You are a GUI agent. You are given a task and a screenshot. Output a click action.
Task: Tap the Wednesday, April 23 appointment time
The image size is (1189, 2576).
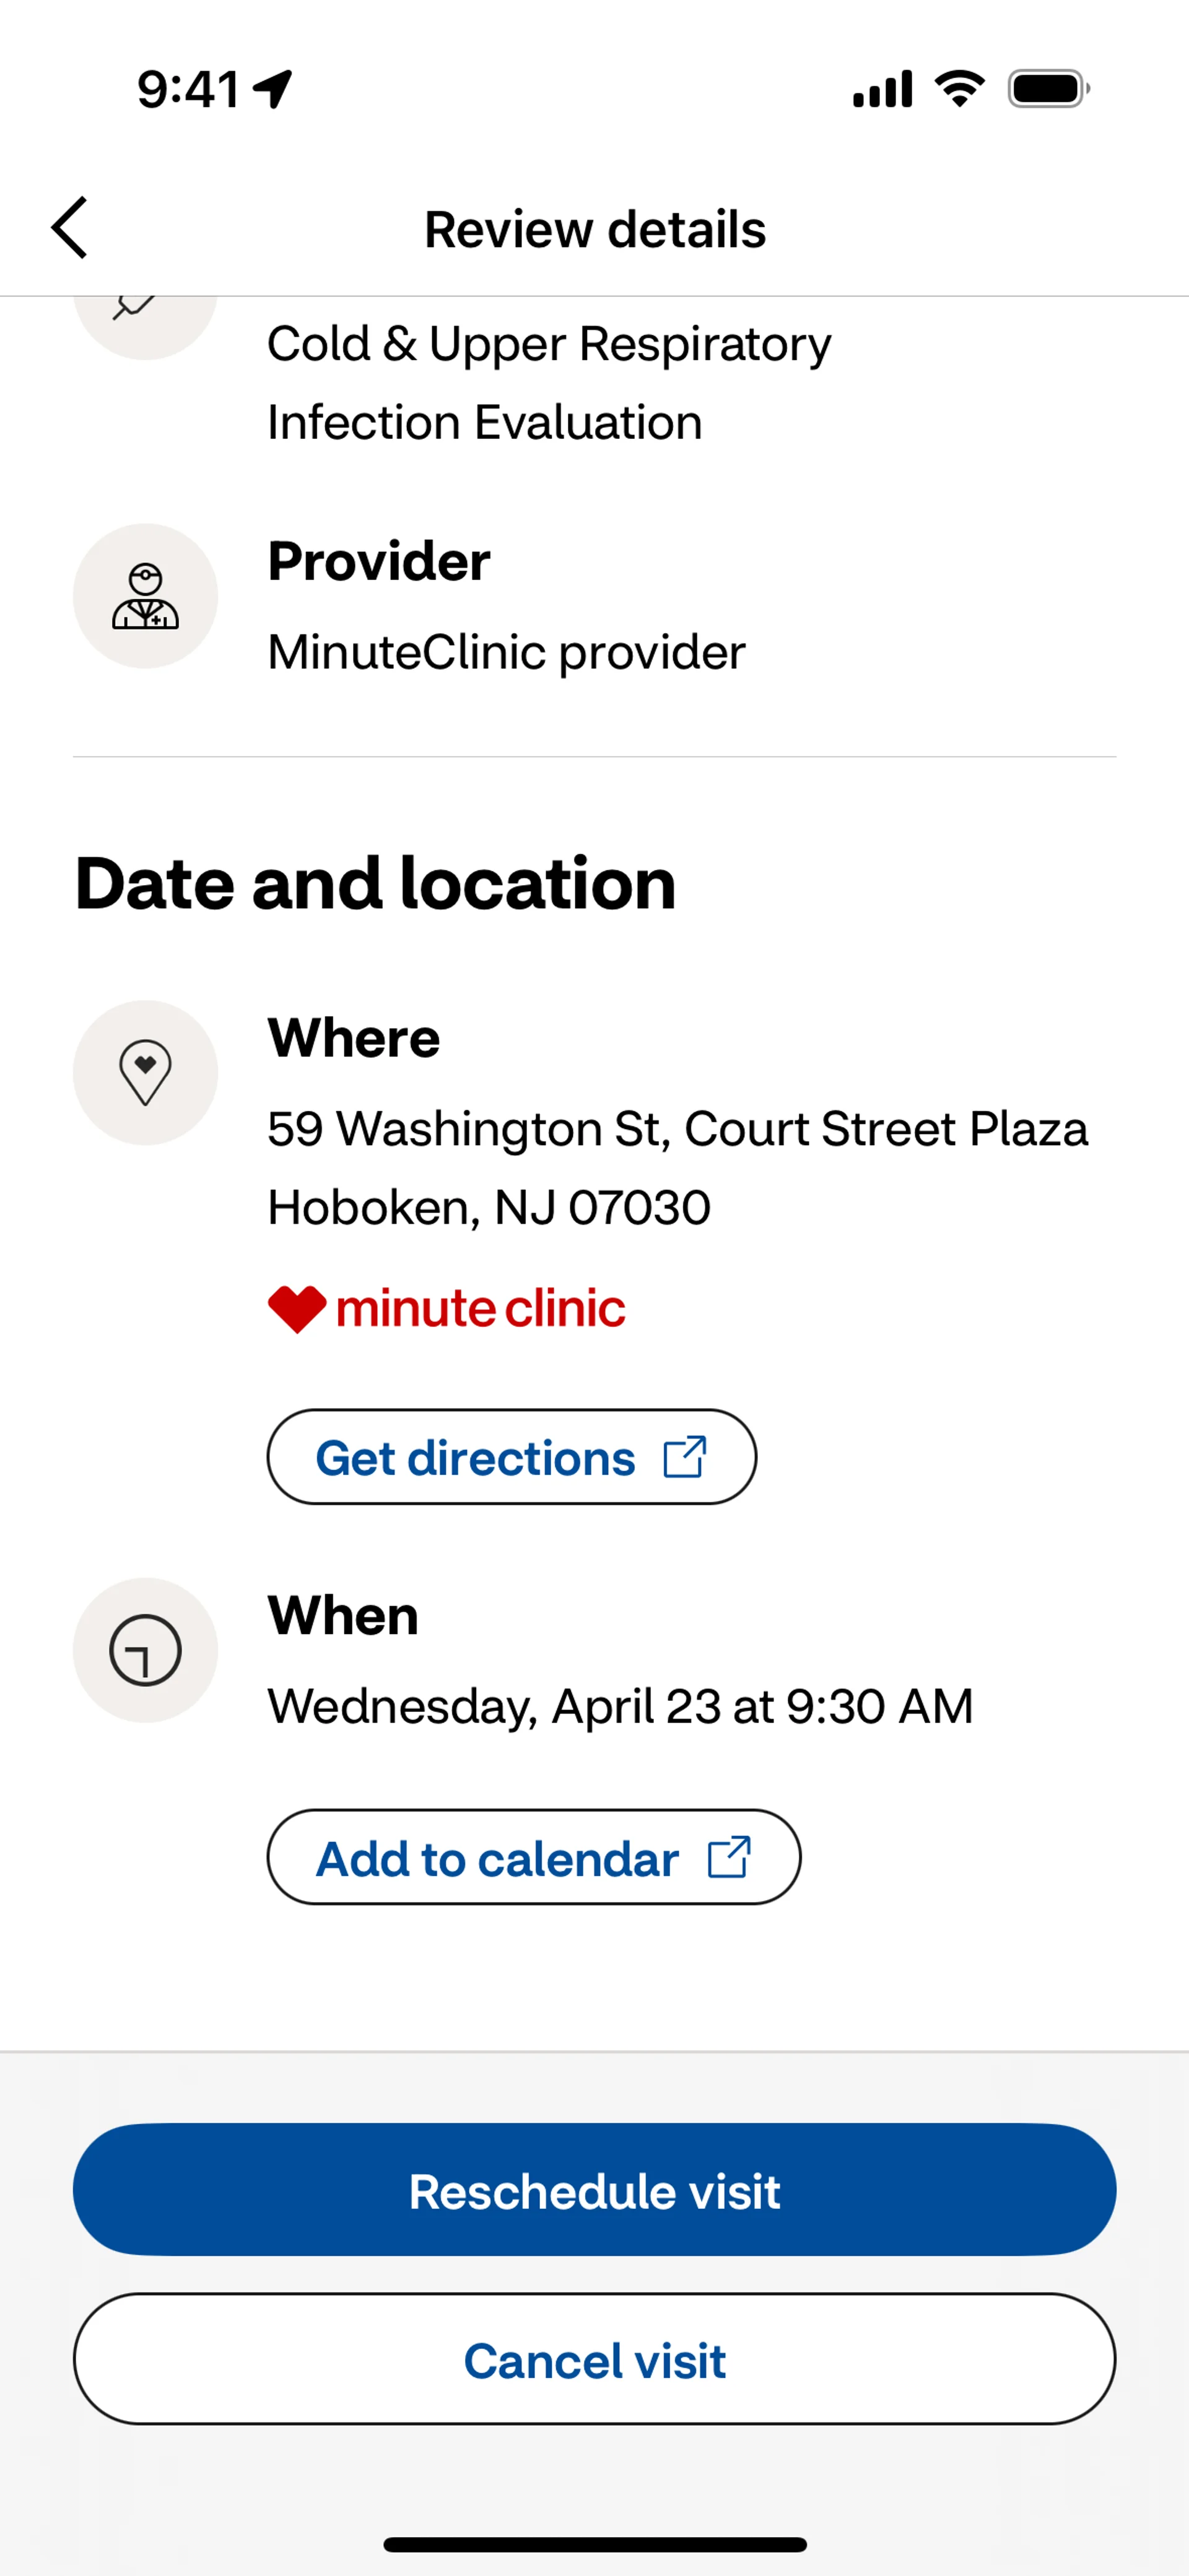point(619,1706)
